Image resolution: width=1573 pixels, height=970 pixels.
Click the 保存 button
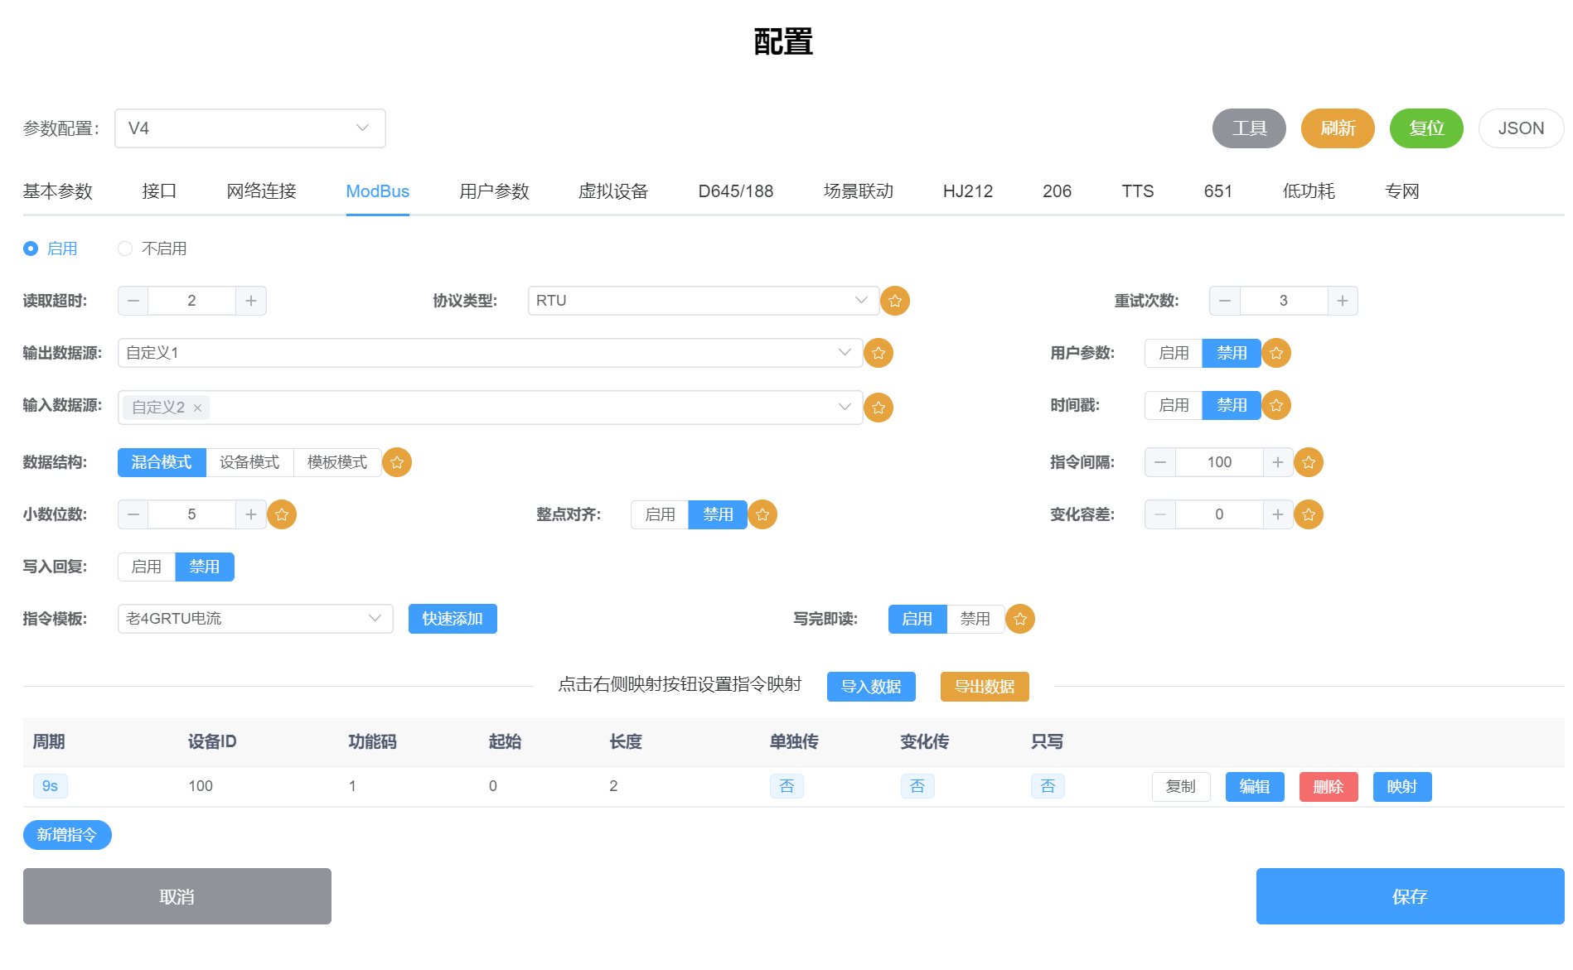(x=1410, y=895)
